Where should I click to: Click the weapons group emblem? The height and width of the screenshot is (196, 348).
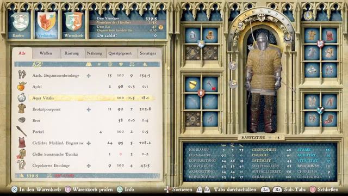pyautogui.click(x=201, y=93)
